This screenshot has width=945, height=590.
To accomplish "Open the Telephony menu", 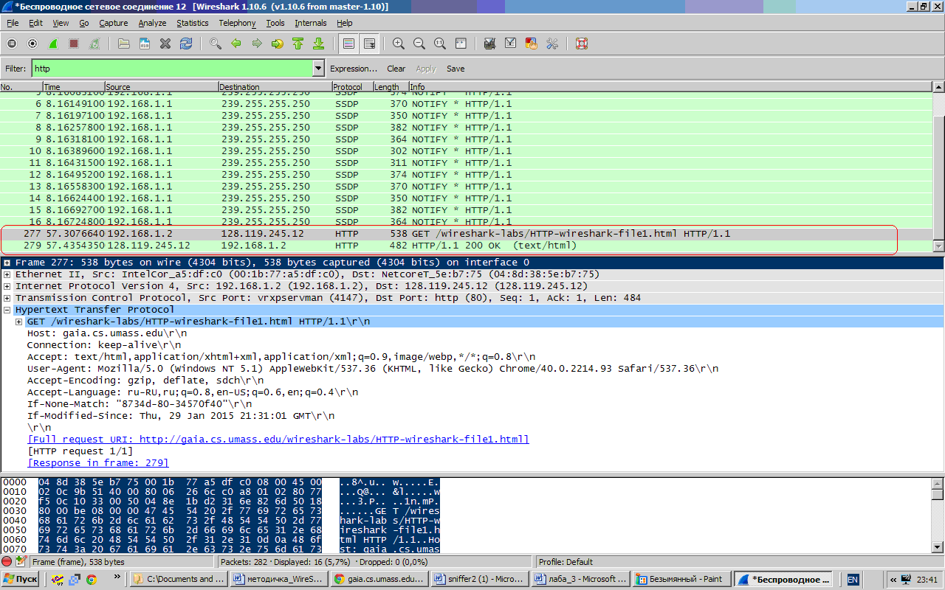I will pyautogui.click(x=238, y=23).
